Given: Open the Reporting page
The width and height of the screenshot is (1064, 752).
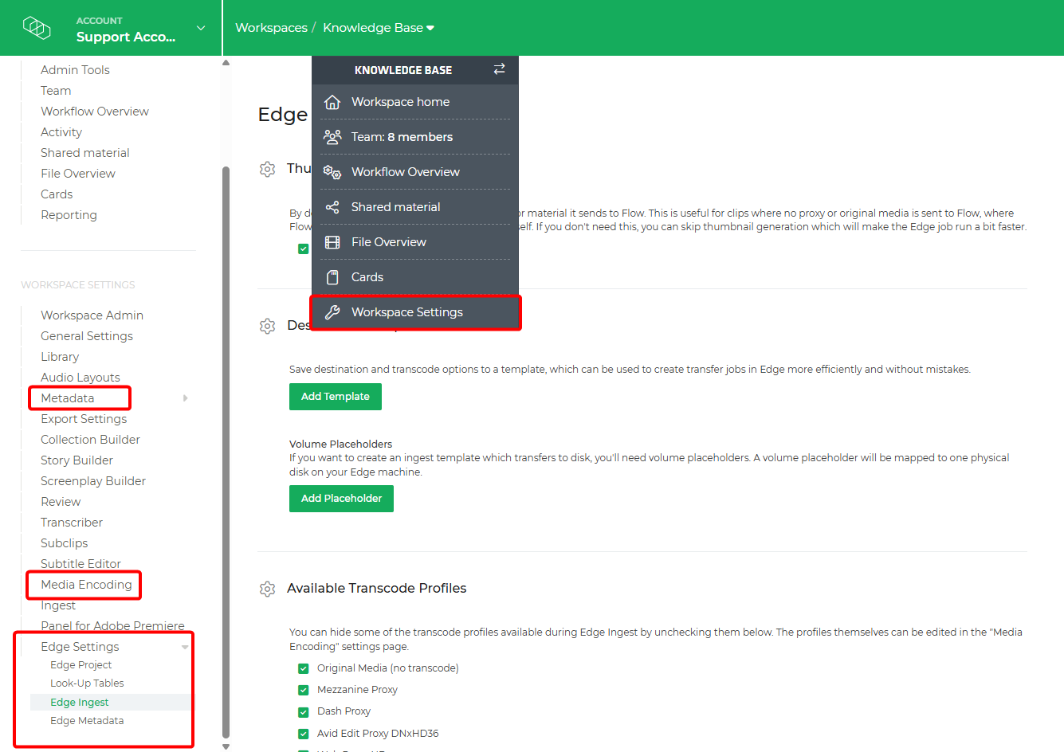Looking at the screenshot, I should [69, 214].
